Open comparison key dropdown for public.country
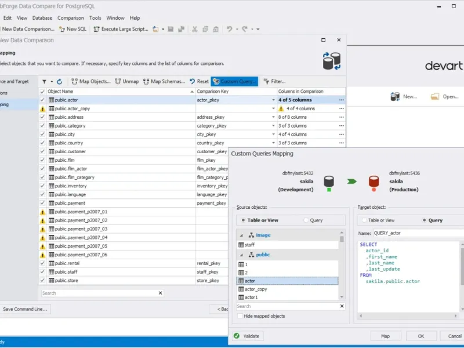Viewport: 464px width, 348px height. coord(273,143)
